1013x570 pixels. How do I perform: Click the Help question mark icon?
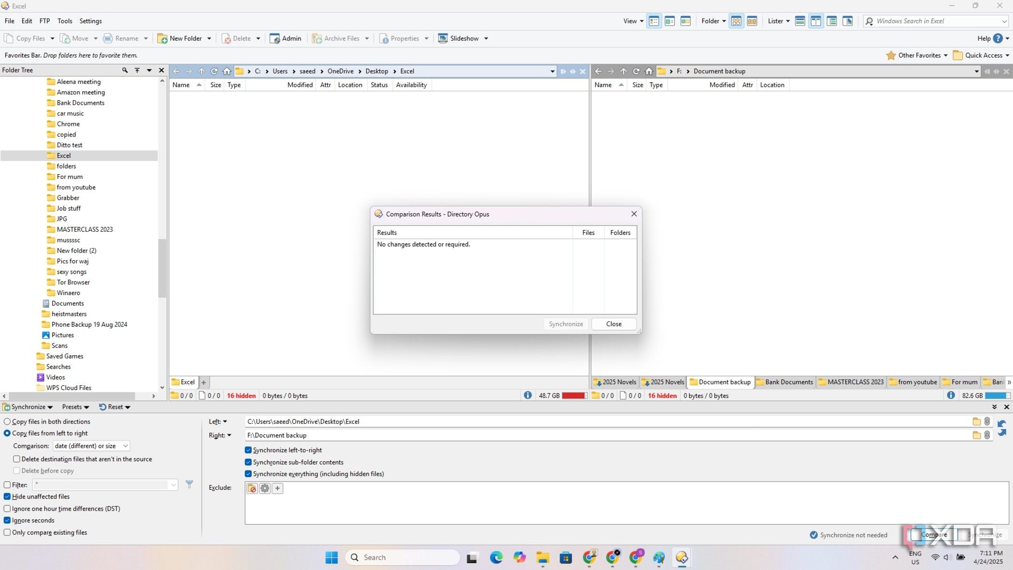(998, 39)
